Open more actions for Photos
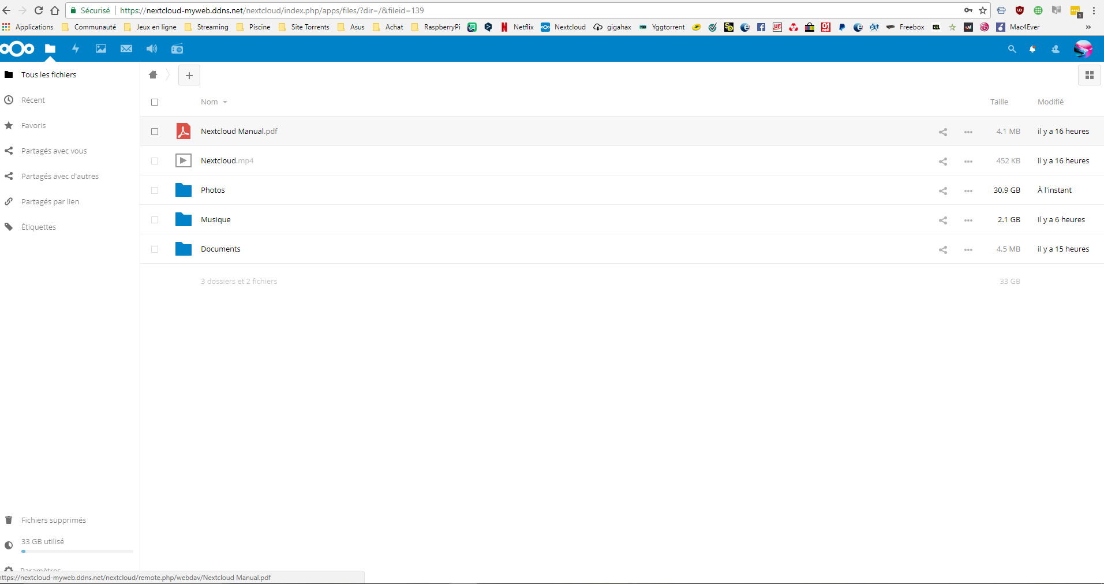 pyautogui.click(x=968, y=191)
